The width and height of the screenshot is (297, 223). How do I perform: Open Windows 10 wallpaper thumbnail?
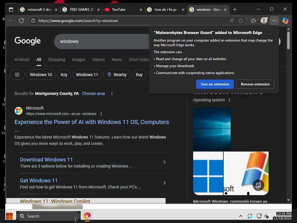point(212,129)
